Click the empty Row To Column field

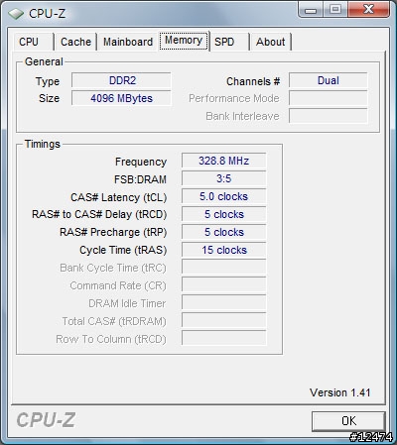[x=224, y=338]
